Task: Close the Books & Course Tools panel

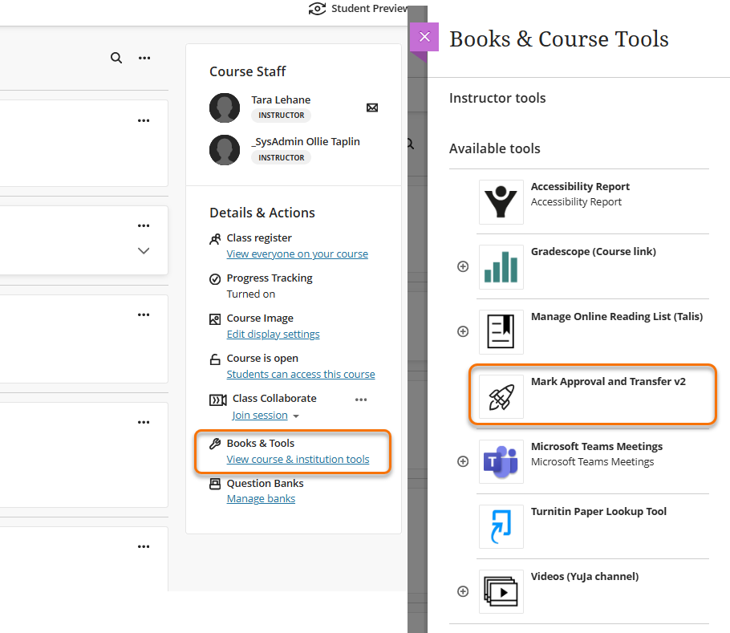Action: coord(424,37)
